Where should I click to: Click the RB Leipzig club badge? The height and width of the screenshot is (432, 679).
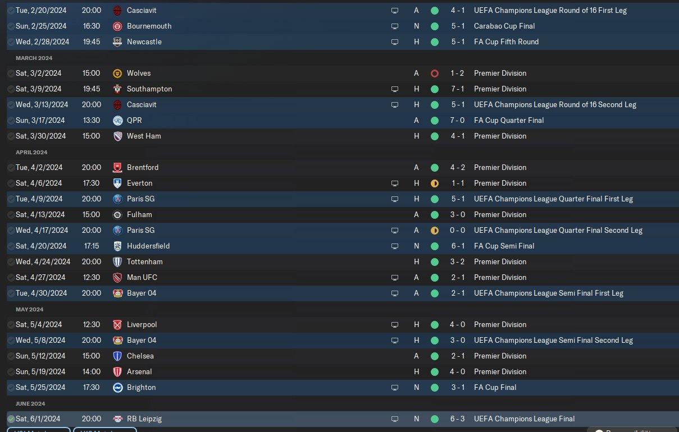point(117,419)
